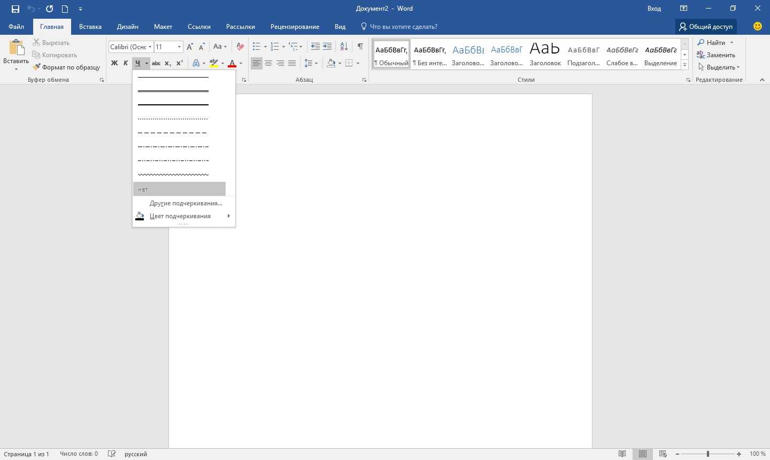Screen dimensions: 770x460
Task: Click the sort text icon
Action: tap(344, 47)
